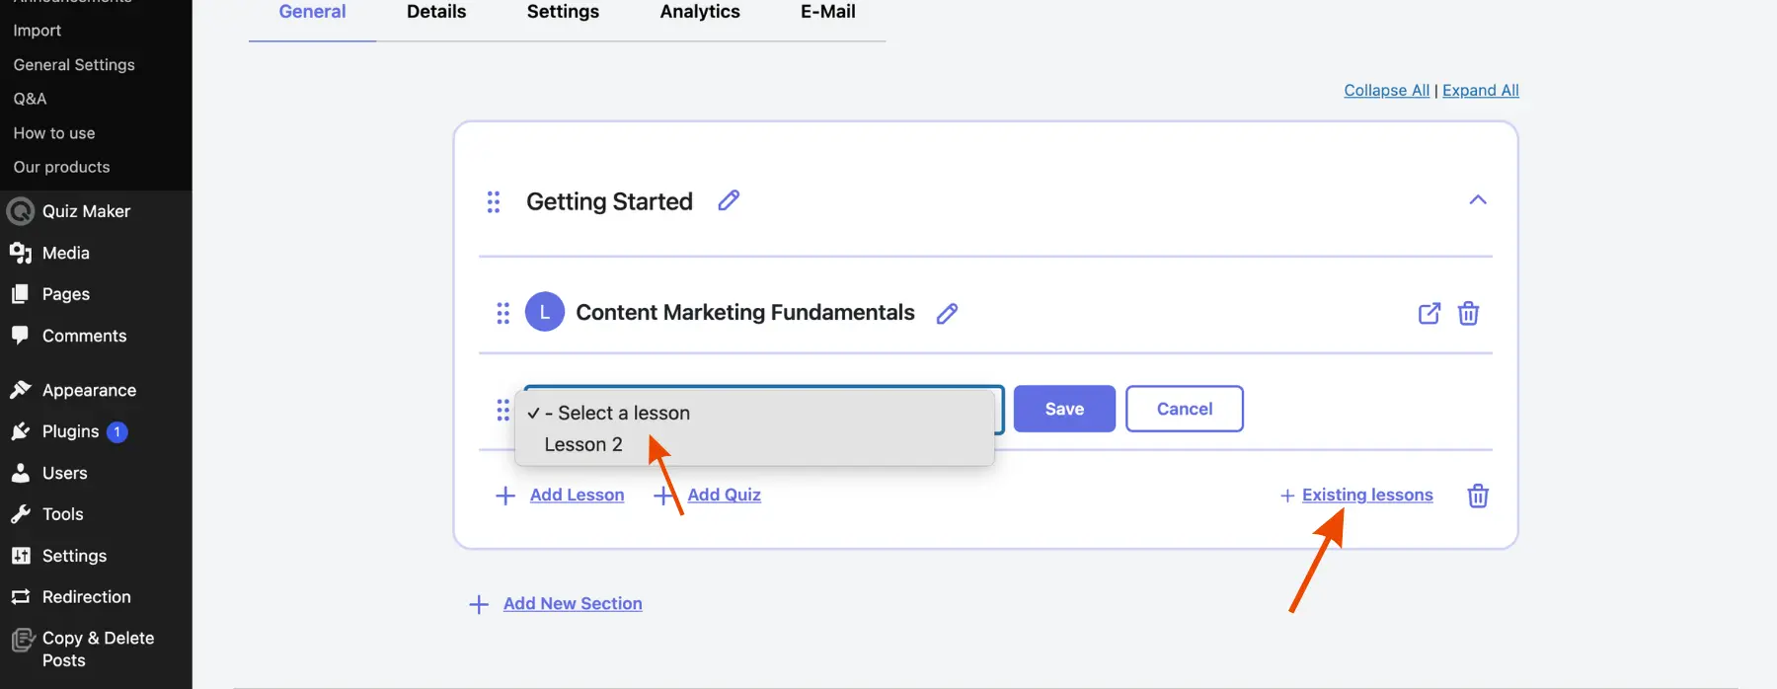Open Quiz Maker in sidebar

click(x=86, y=211)
